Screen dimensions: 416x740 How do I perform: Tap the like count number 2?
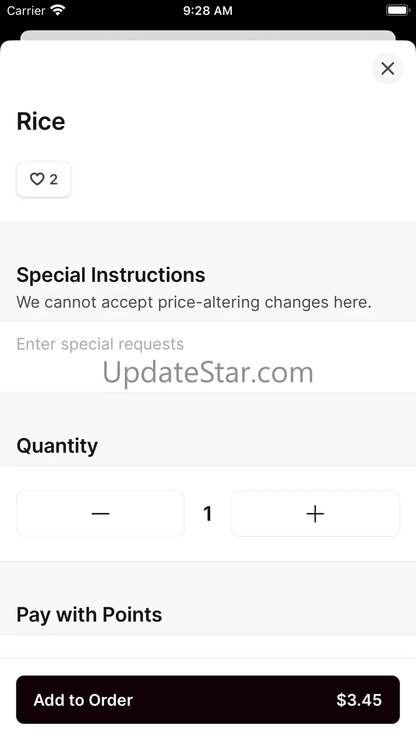pos(53,180)
